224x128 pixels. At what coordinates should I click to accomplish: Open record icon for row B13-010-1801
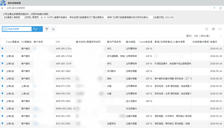2,123
